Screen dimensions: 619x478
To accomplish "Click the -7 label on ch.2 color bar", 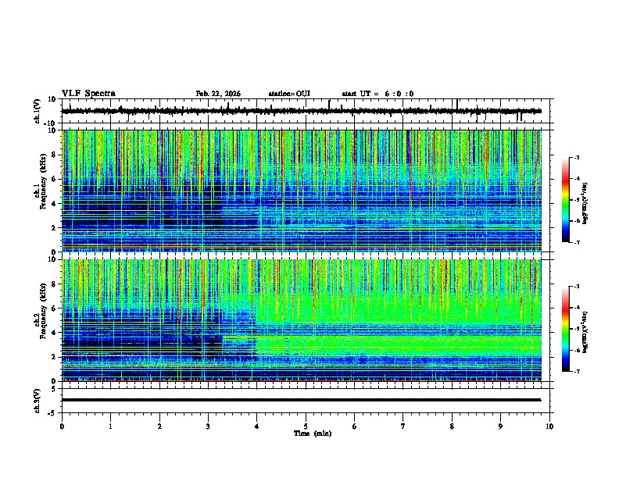I will [x=576, y=372].
